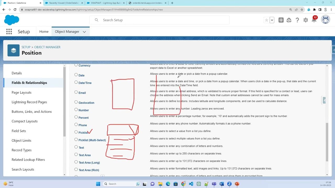
Task: Click the Help question mark icon
Action: pos(297,20)
